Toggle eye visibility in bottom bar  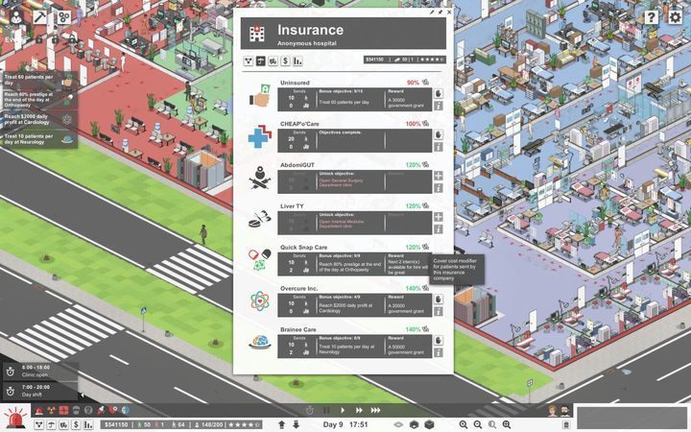[x=398, y=424]
